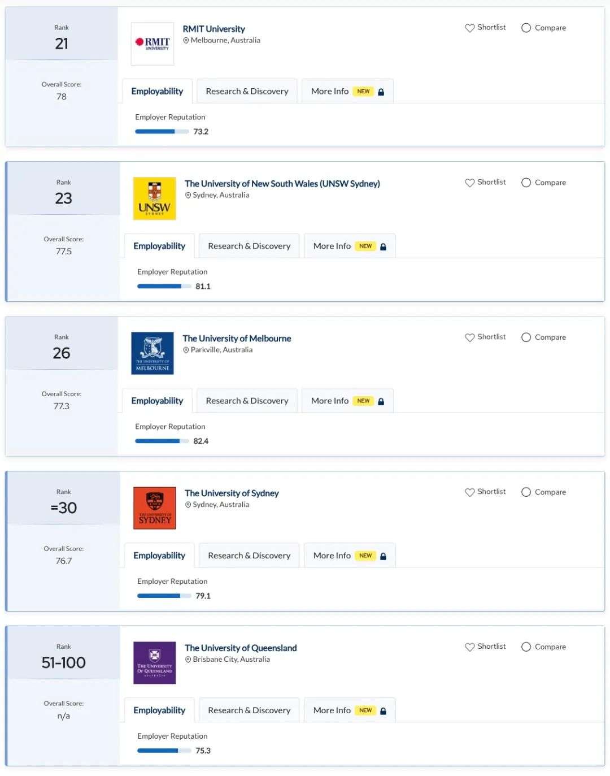Select the Compare radio for University of Sydney

pos(526,492)
